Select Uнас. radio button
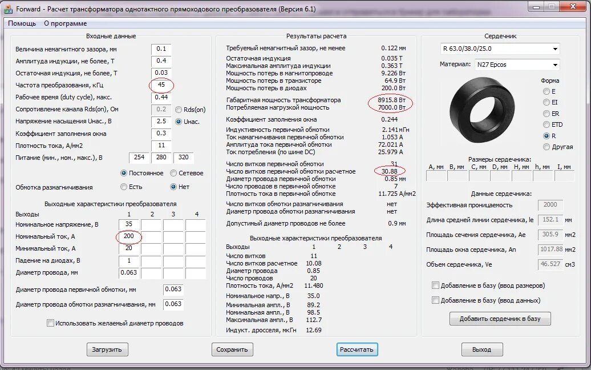This screenshot has width=591, height=370. 179,122
